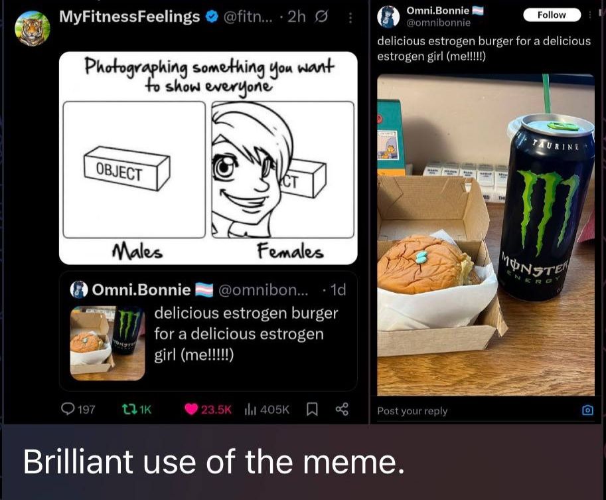Open quoted tweet burger thumbnail
The image size is (606, 500).
click(x=108, y=343)
